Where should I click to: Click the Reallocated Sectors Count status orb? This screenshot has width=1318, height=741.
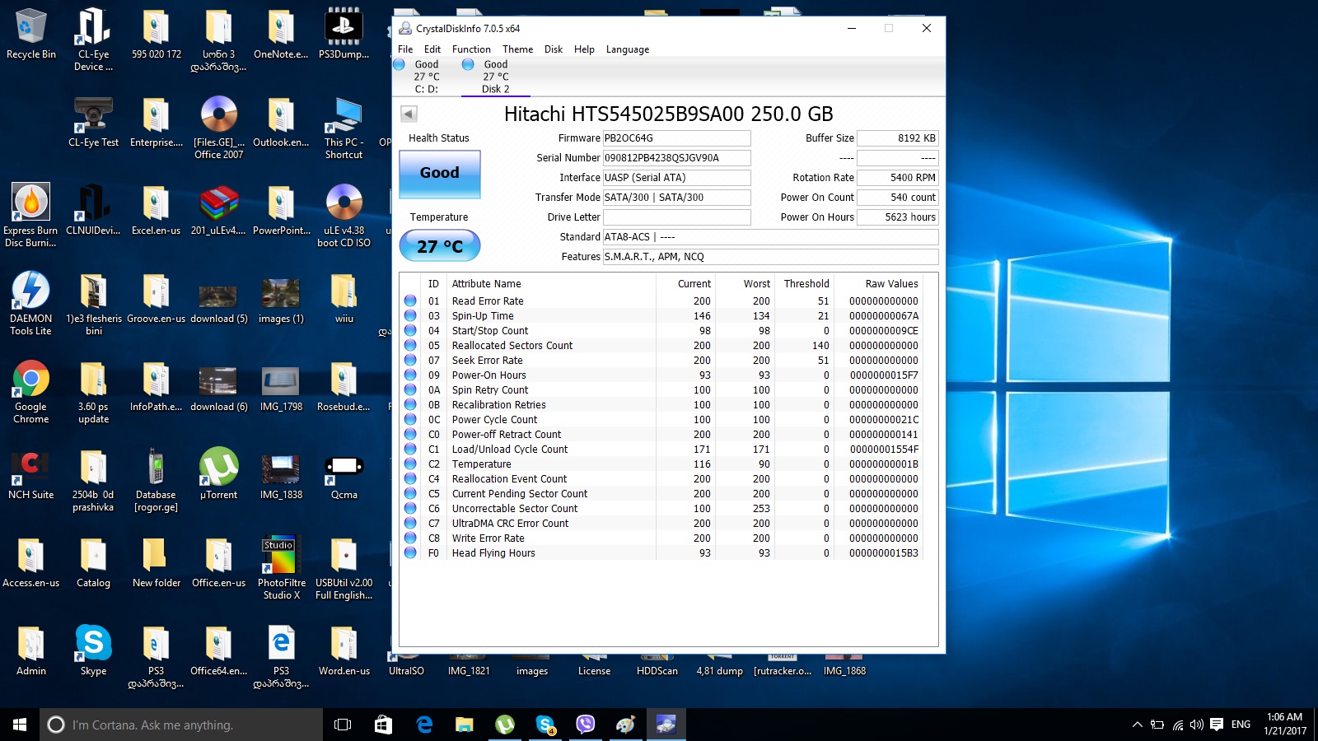click(x=410, y=346)
